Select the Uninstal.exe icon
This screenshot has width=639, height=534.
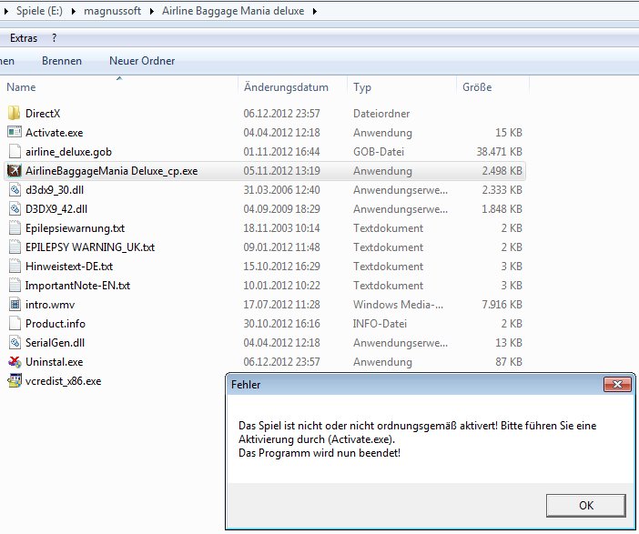14,362
